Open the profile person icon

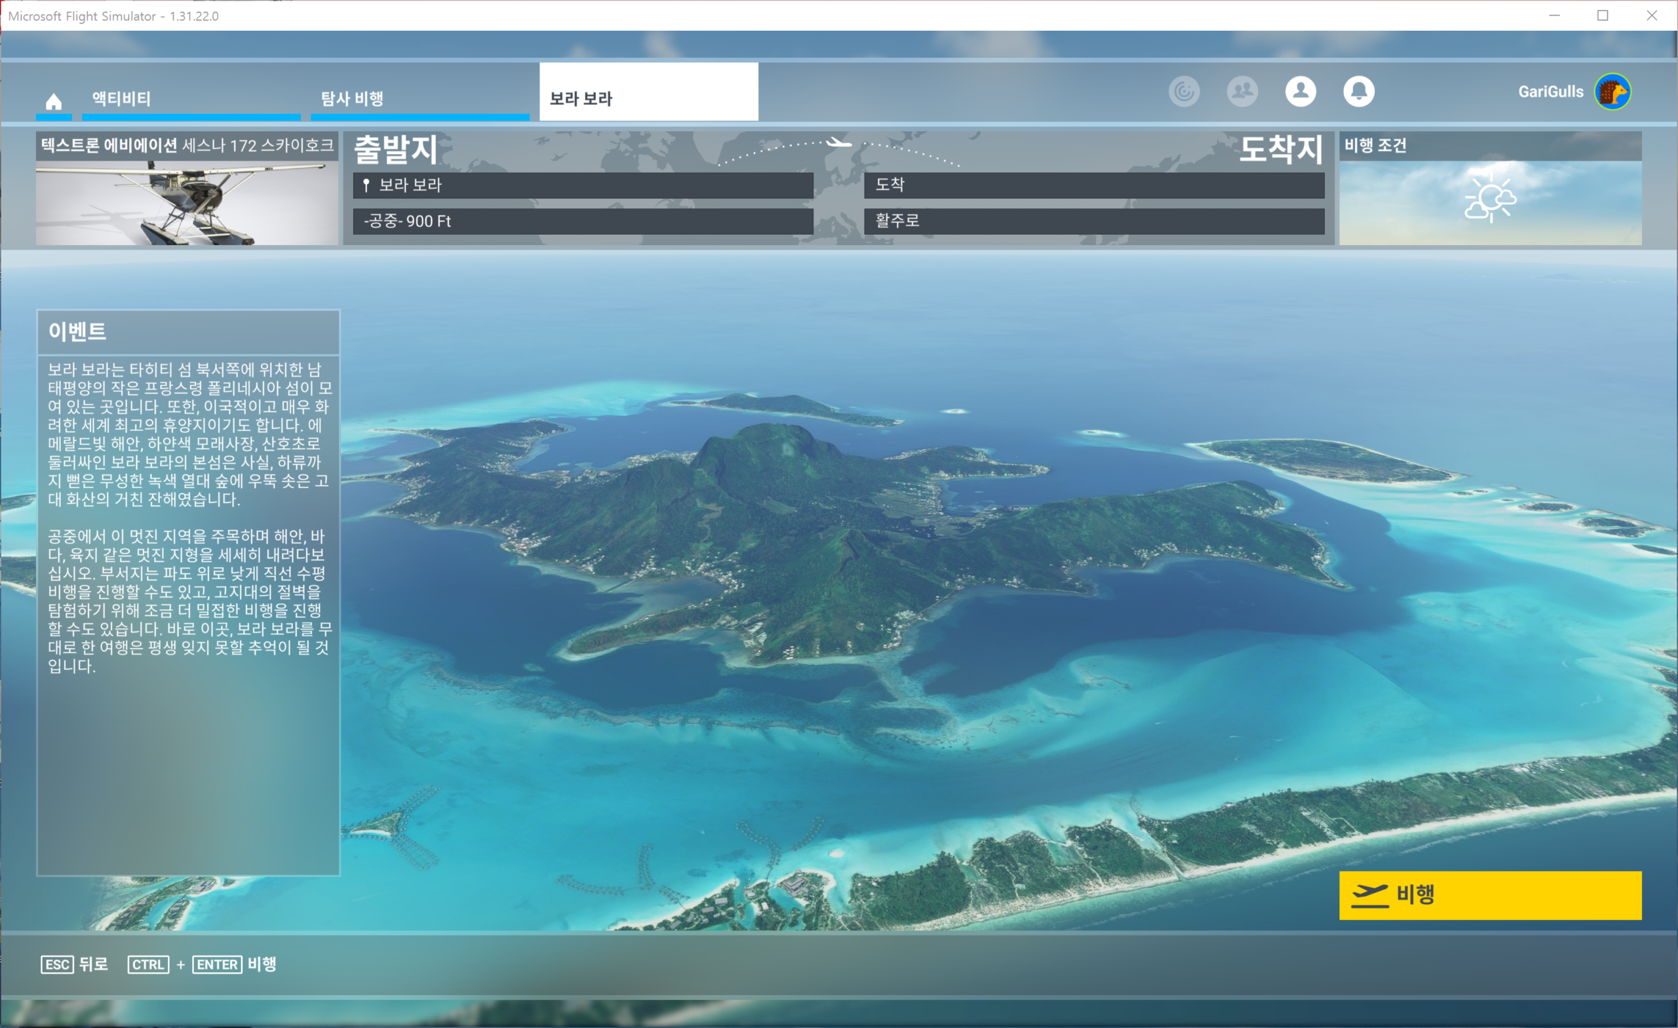pyautogui.click(x=1300, y=91)
